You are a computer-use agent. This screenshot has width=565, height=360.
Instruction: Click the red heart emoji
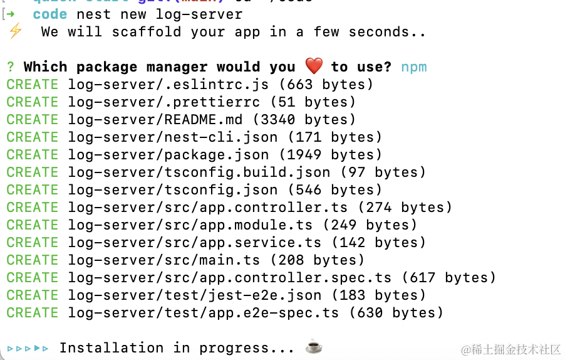[313, 66]
